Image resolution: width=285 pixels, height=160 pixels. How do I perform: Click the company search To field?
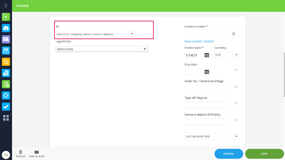[95, 34]
